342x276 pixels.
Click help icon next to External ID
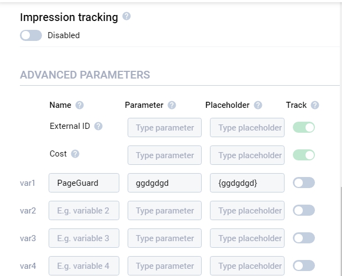[x=98, y=126]
